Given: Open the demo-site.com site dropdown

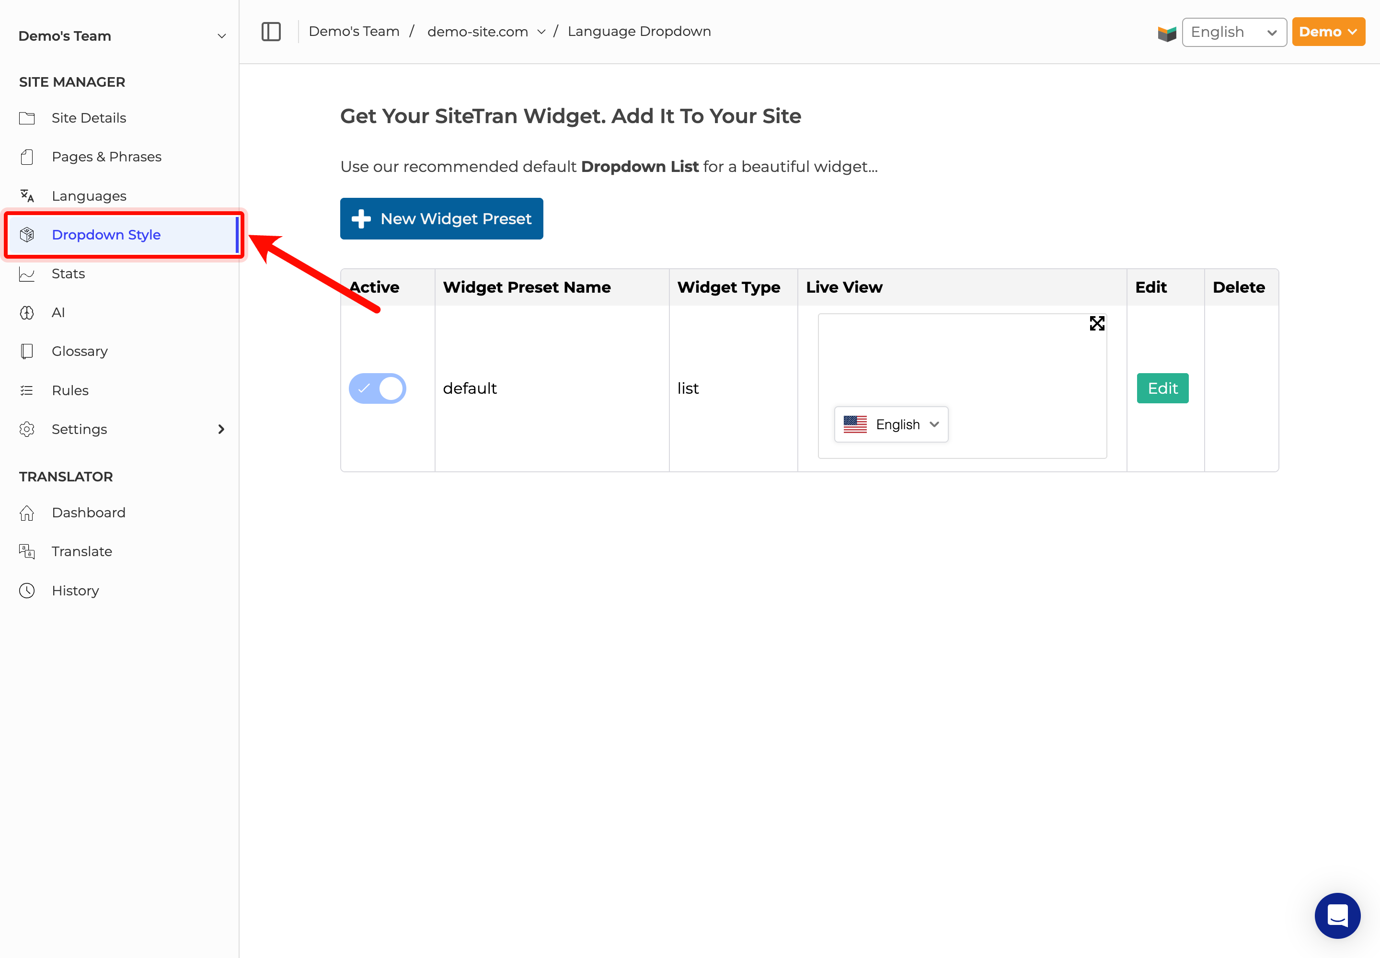Looking at the screenshot, I should point(486,31).
